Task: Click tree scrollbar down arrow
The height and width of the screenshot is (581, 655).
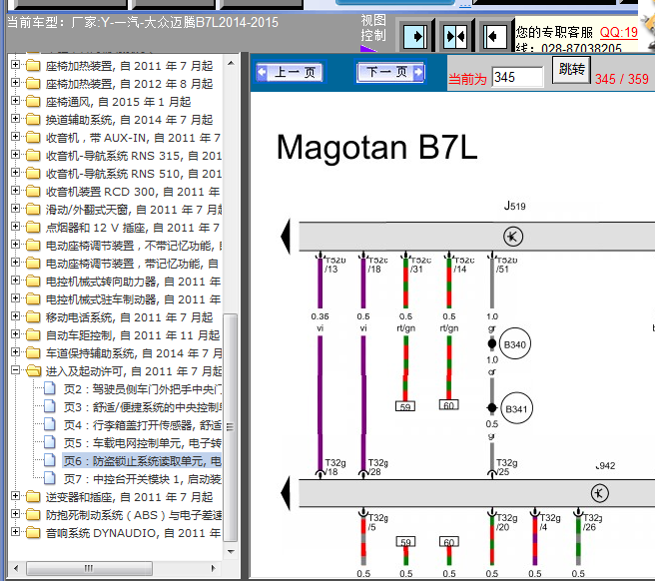Action: click(231, 552)
